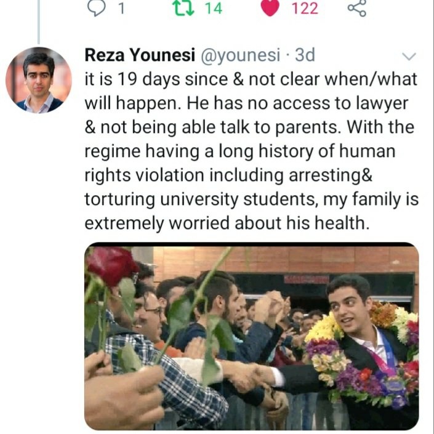Viewport: 434px width, 434px height.
Task: Click the 3d timestamp
Action: pos(305,55)
